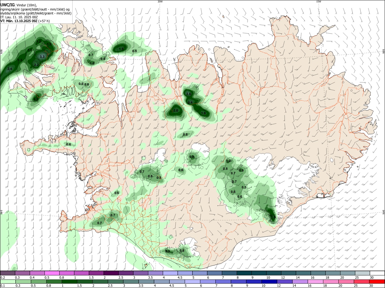385x288 pixels.
Task: Click the darkest green swatch between 1 and 1.5
Action: 69,281
